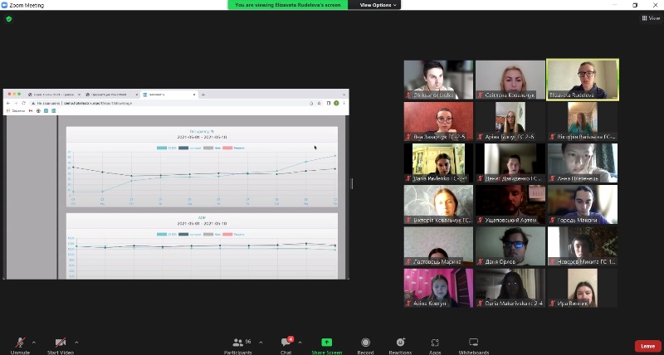The image size is (664, 355).
Task: Toggle gray legend swatch in ADR chart
Action: tap(208, 235)
